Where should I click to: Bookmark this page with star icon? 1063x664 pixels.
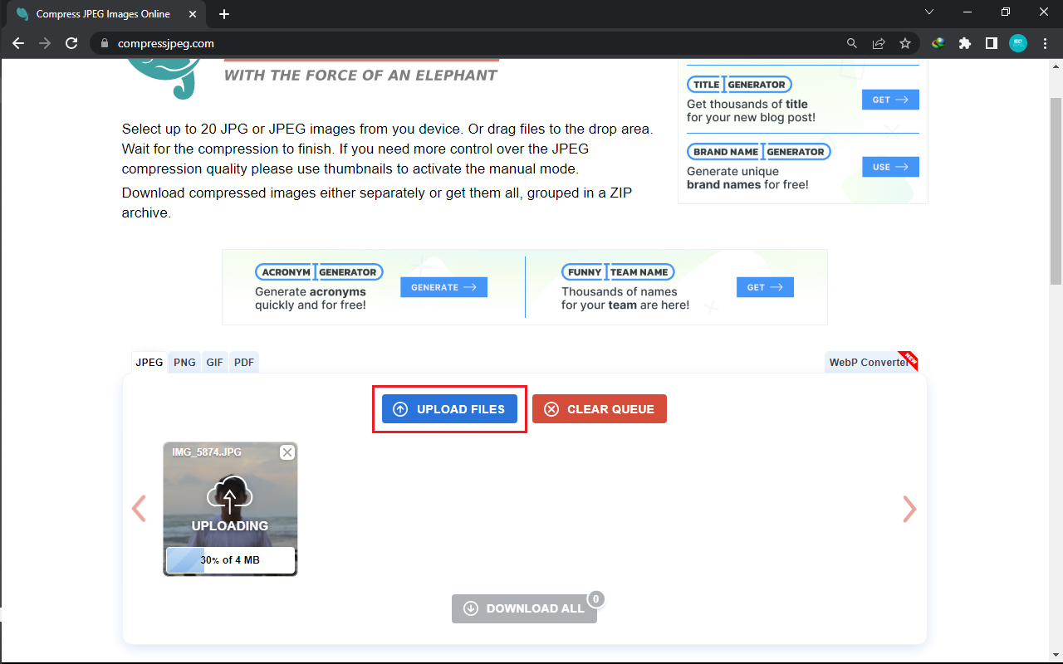pos(904,43)
